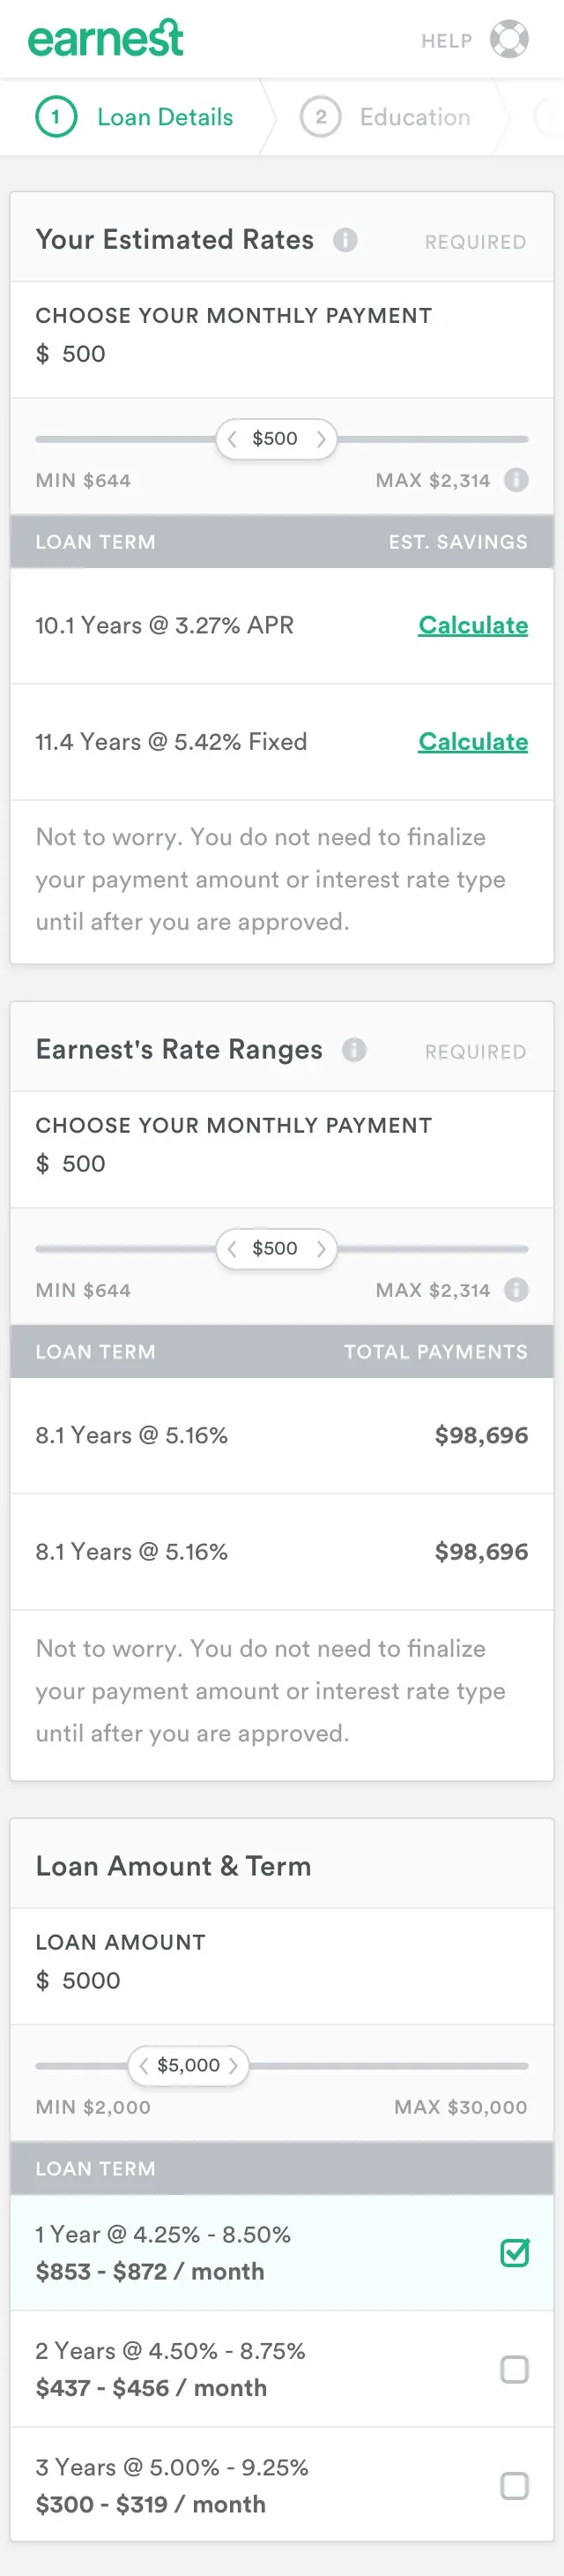Open the Help lifebuoy icon
This screenshot has width=564, height=2576.
pos(509,39)
